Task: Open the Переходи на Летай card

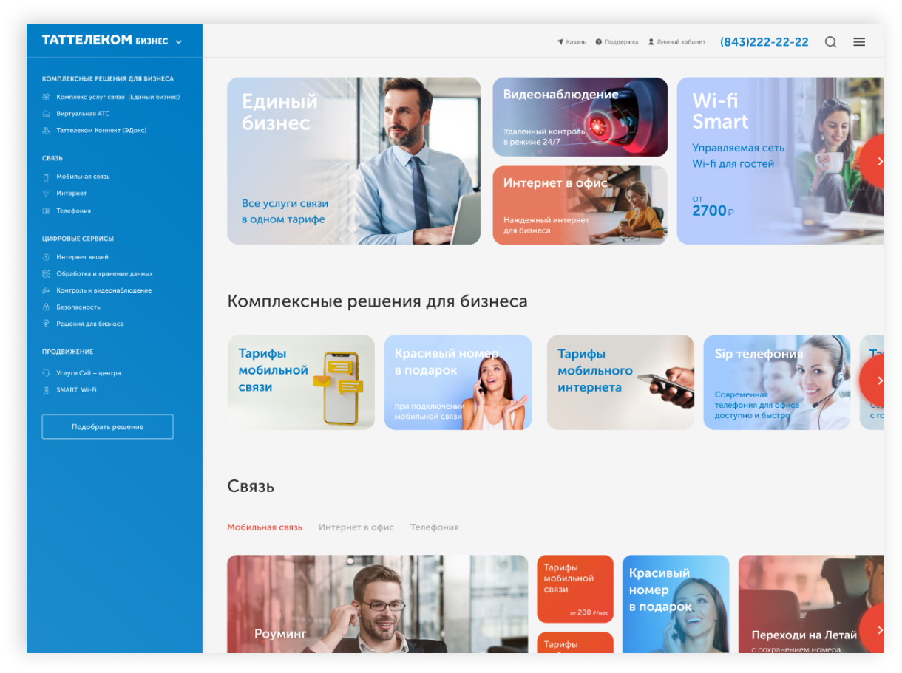Action: click(x=811, y=604)
